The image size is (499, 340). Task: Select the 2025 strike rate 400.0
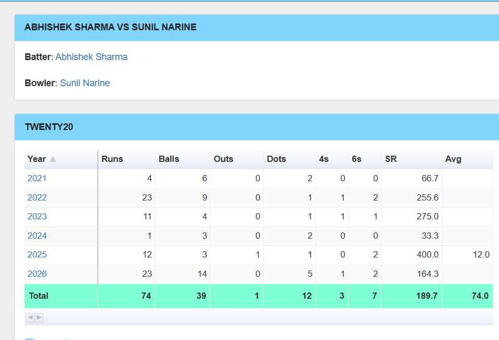coord(427,255)
